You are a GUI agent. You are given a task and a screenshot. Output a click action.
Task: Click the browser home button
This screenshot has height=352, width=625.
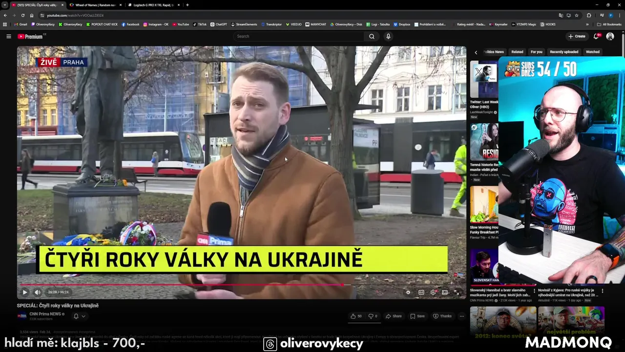click(x=32, y=15)
